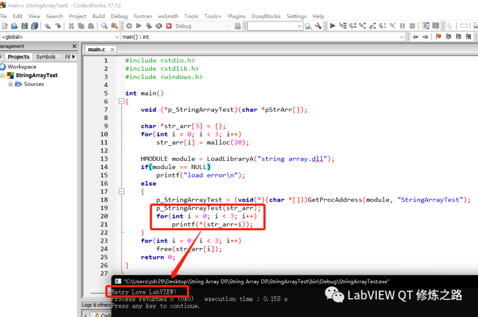Click the "string array.dll" string in code
The image size is (478, 317).
pyautogui.click(x=293, y=159)
